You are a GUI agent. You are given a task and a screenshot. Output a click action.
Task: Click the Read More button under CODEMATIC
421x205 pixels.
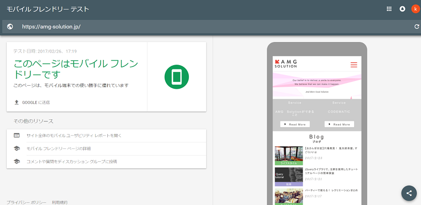point(339,124)
